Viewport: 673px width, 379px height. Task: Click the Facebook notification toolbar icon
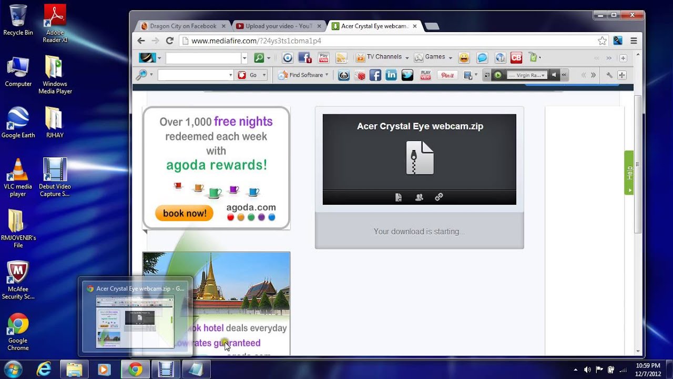(304, 57)
